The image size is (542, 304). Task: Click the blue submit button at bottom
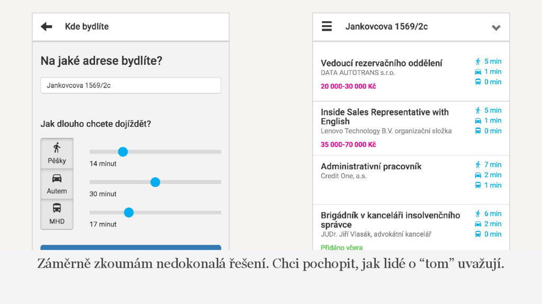131,248
